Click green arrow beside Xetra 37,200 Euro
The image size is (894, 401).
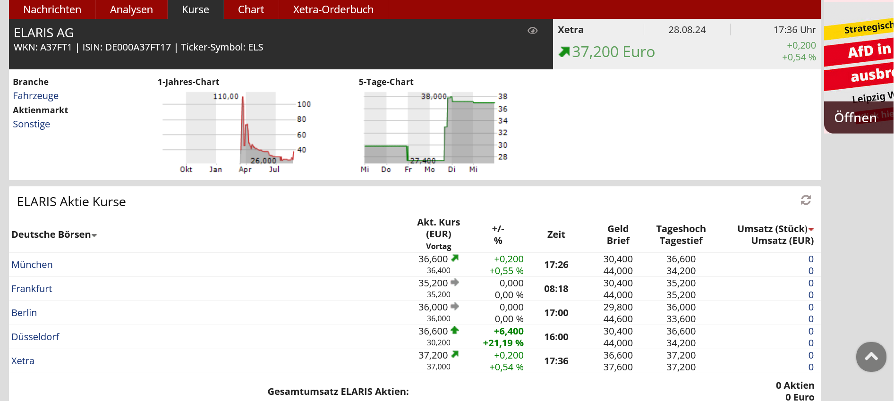click(x=564, y=52)
